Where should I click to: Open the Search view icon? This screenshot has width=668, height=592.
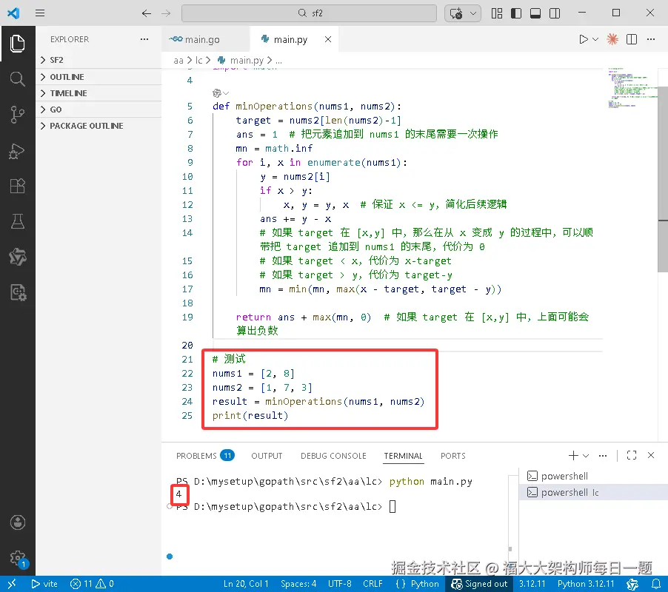click(18, 78)
